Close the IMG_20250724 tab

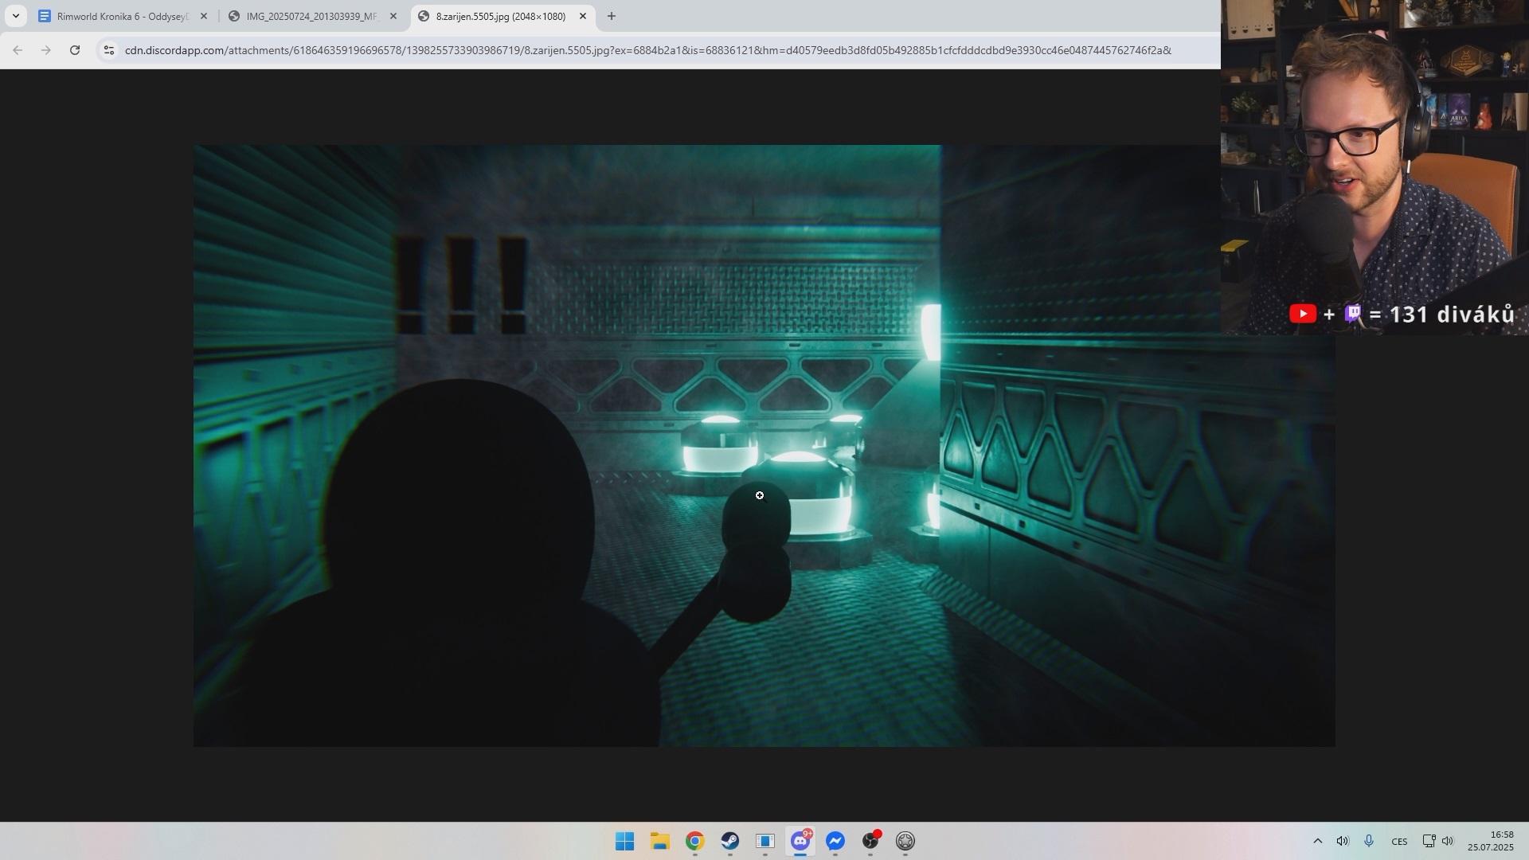point(393,16)
